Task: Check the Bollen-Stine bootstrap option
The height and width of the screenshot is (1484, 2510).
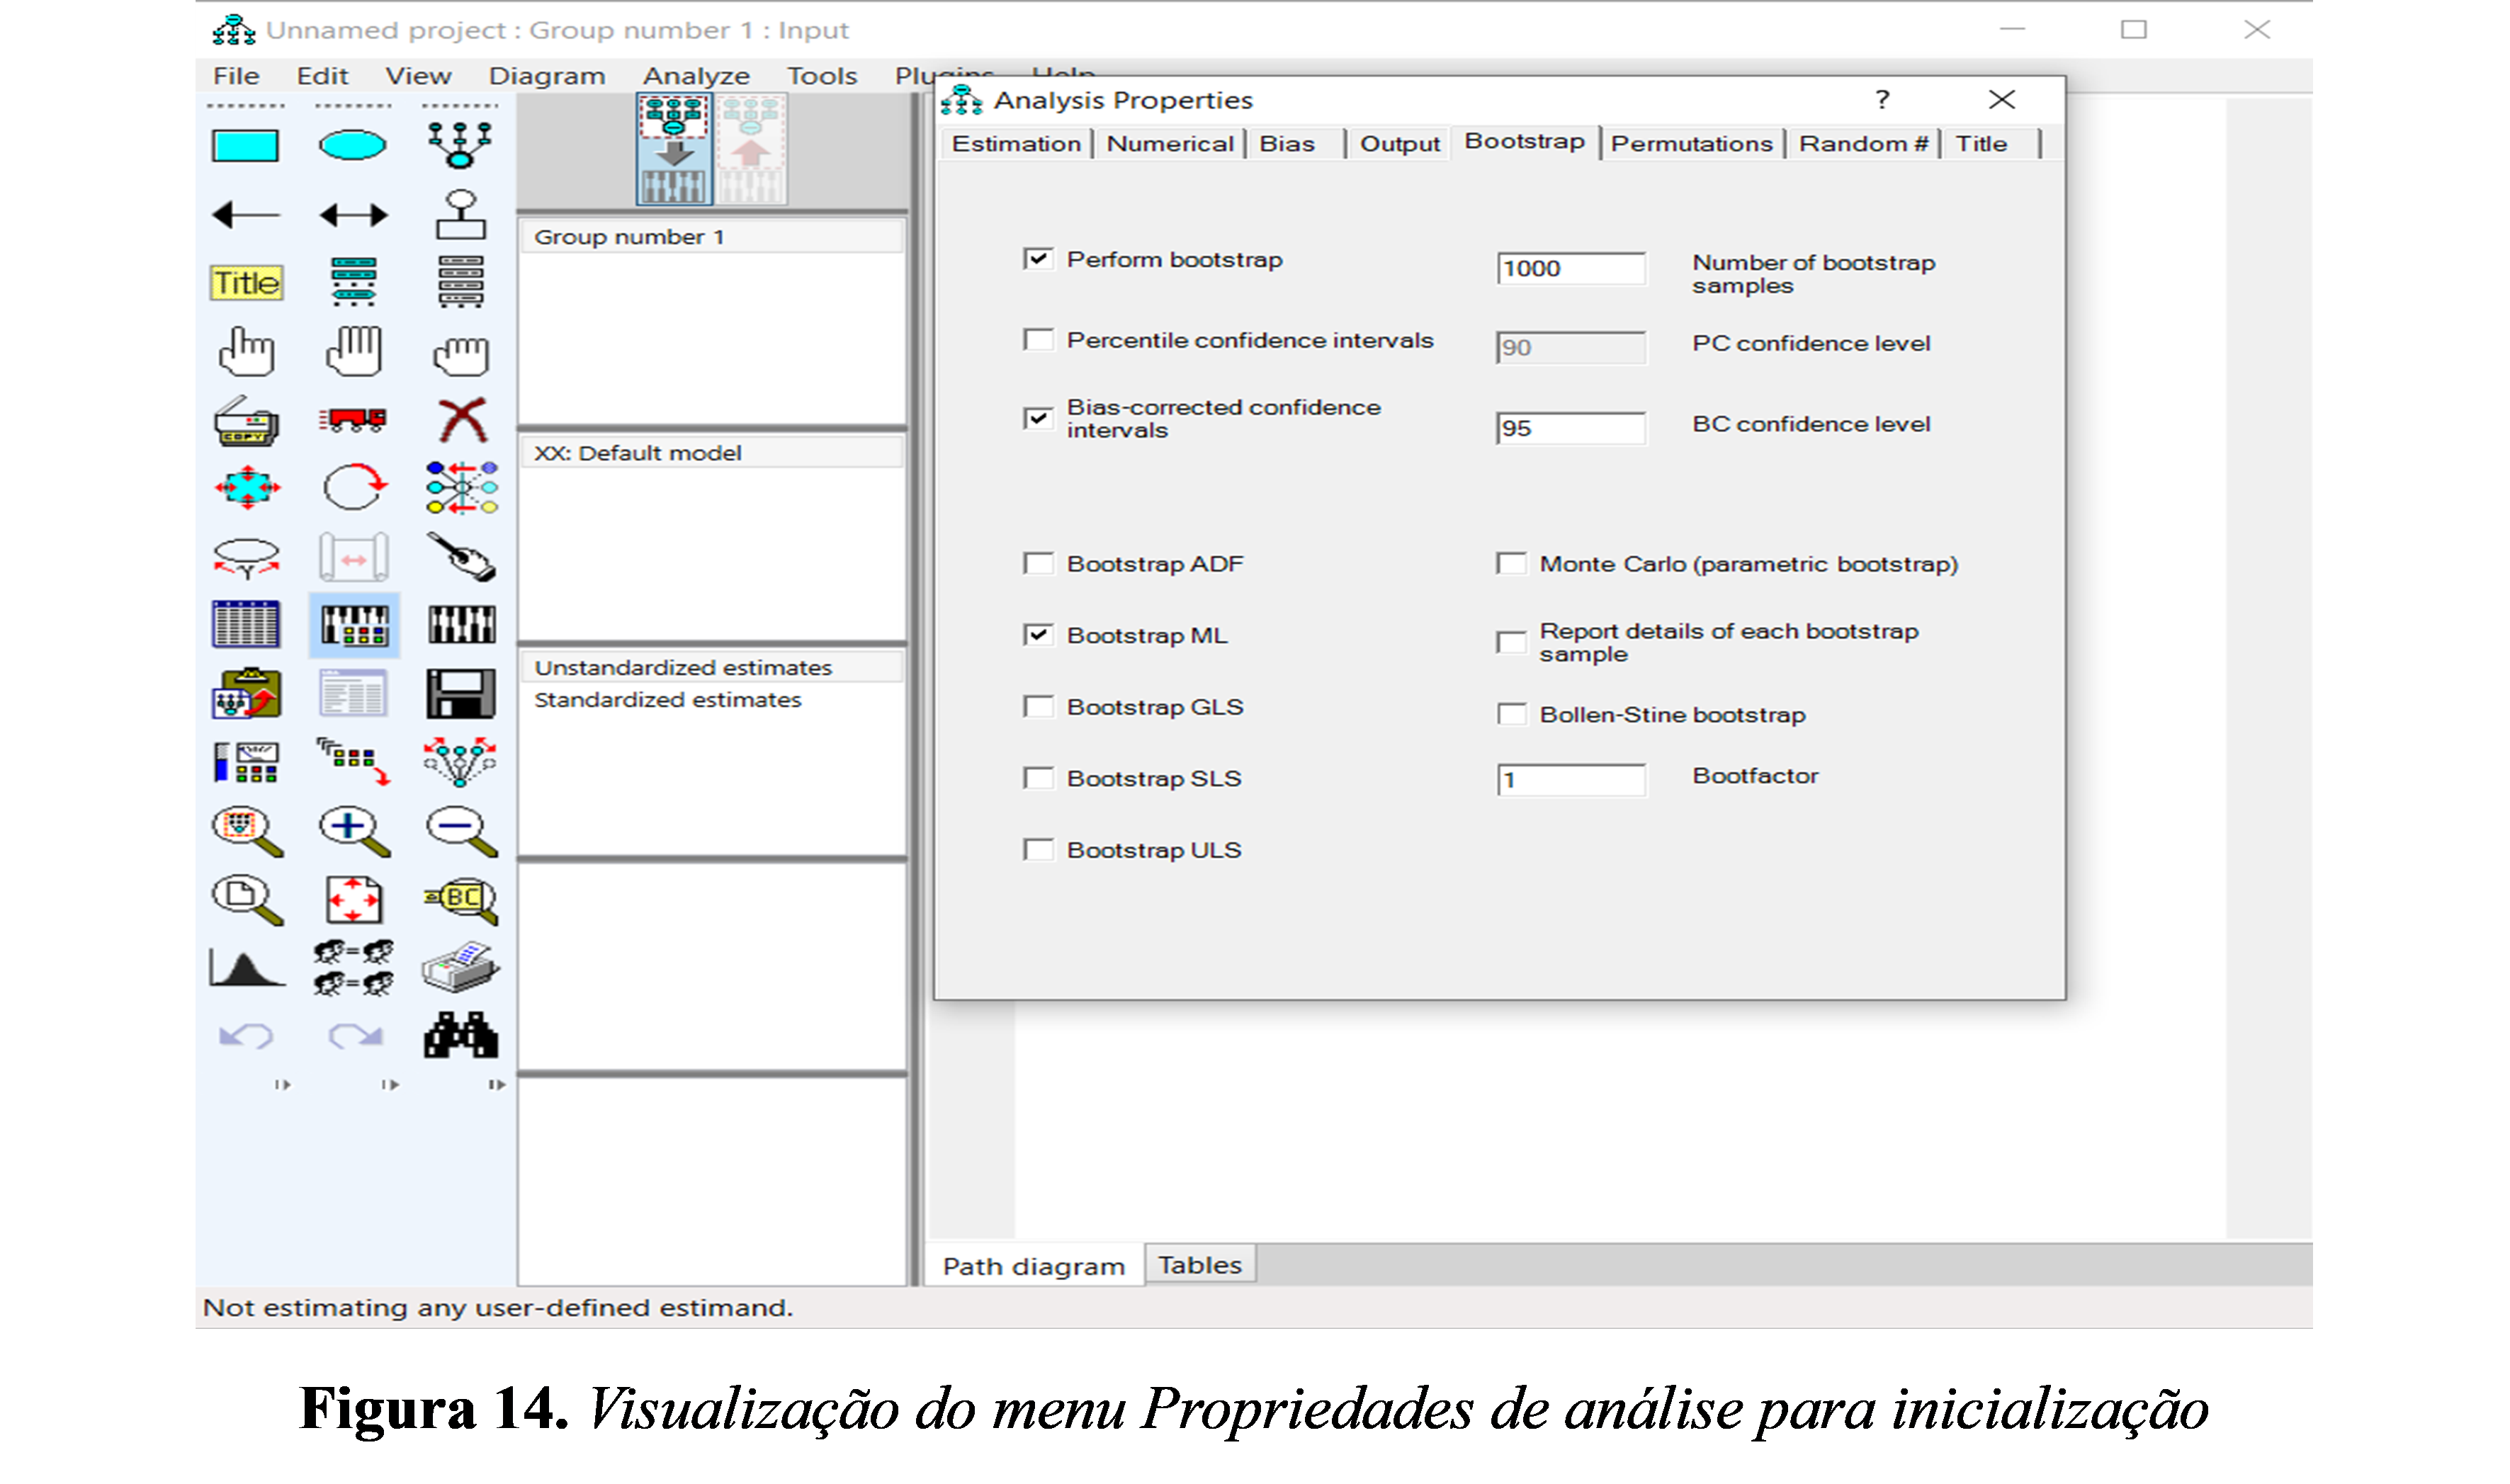Action: [1511, 715]
